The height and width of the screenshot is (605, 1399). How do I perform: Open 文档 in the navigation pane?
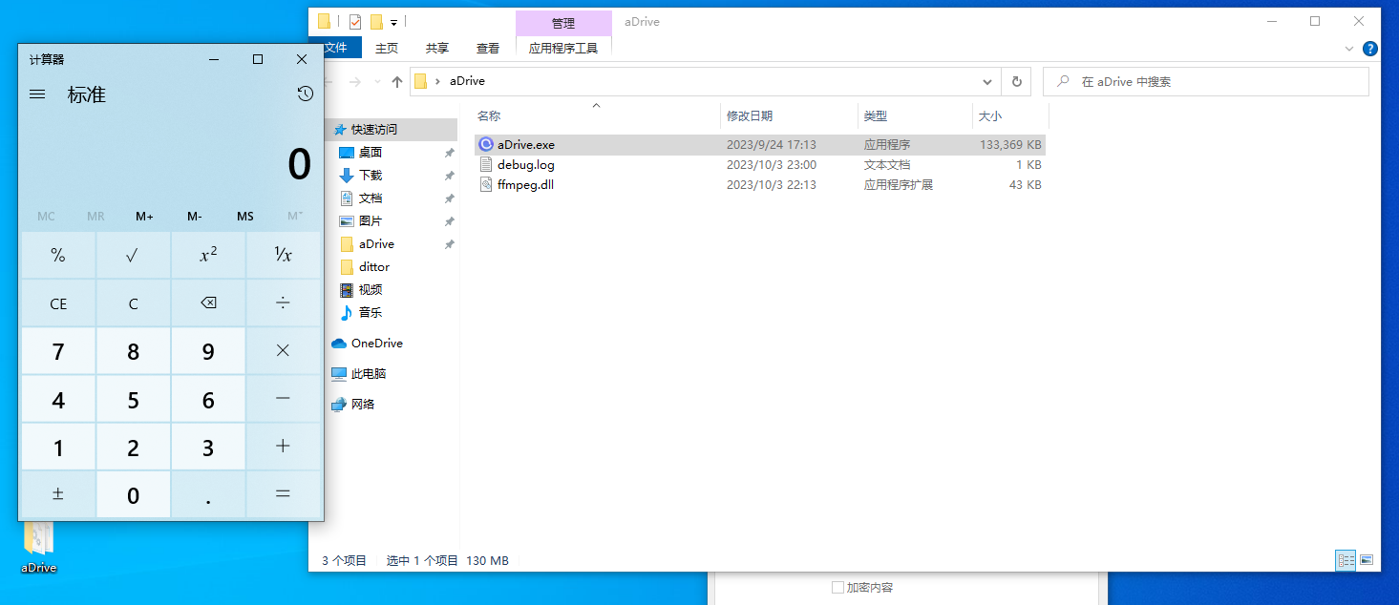pos(371,198)
